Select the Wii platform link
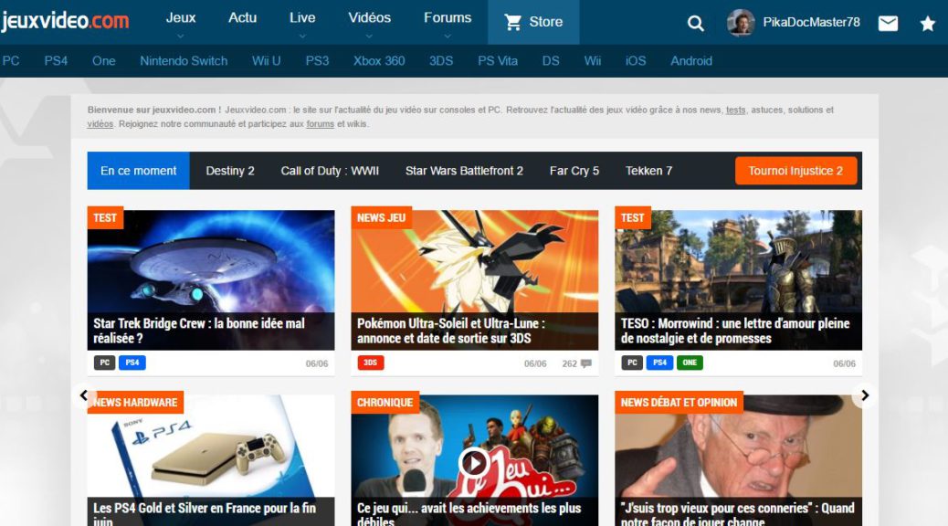 pos(593,61)
